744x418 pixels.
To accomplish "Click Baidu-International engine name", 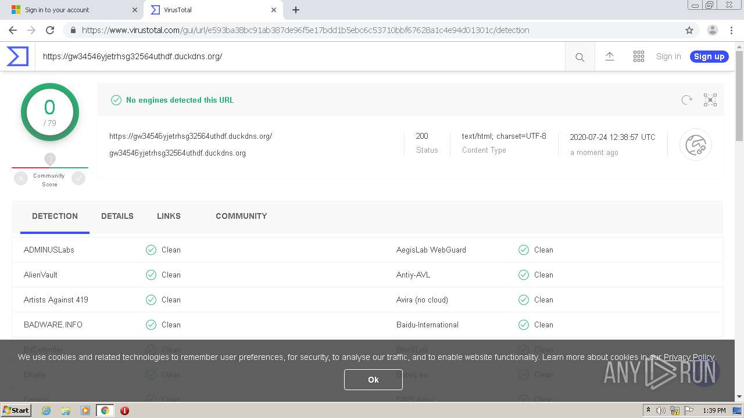I will 427,325.
